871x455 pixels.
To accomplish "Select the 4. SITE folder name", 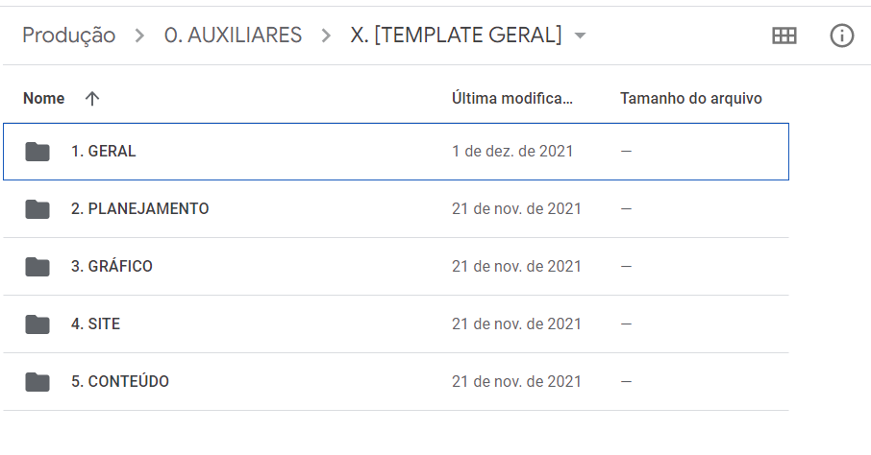I will click(x=95, y=324).
